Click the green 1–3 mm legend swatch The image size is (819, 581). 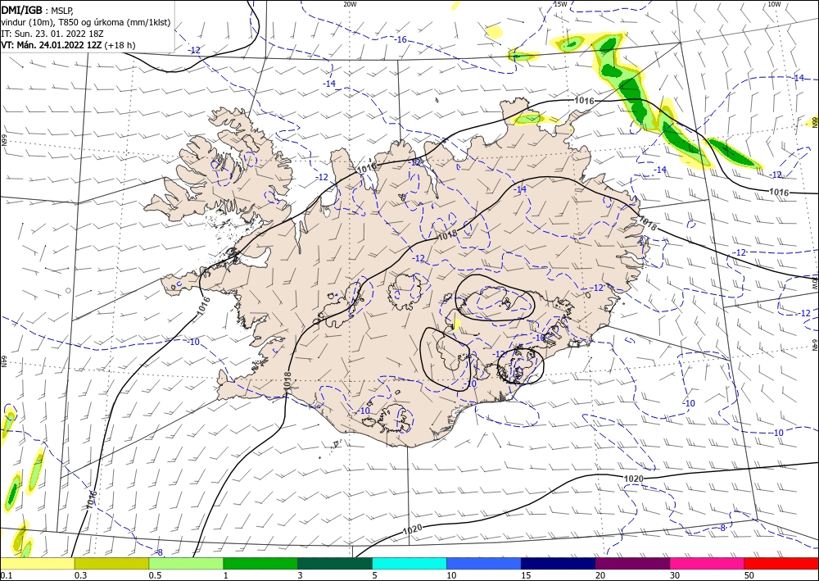(x=260, y=563)
